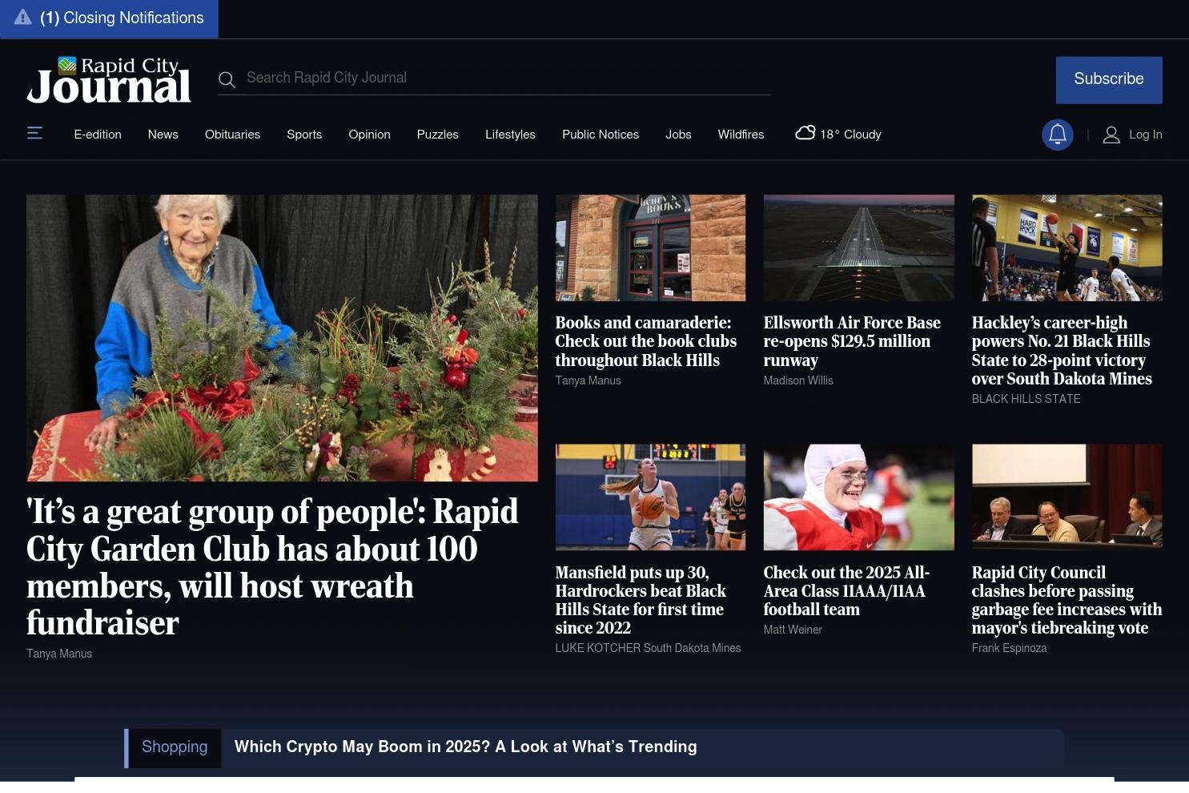This screenshot has width=1189, height=793.
Task: Click the women's basketball player thumbnail
Action: click(x=650, y=497)
